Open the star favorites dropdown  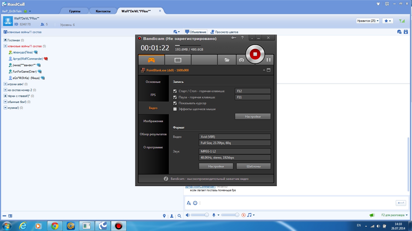[x=388, y=21]
